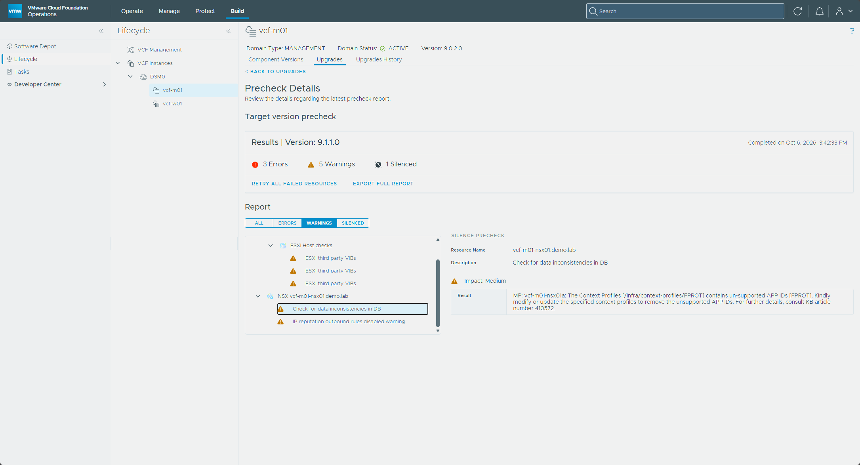Click the help question mark icon
The height and width of the screenshot is (465, 860).
[x=852, y=31]
